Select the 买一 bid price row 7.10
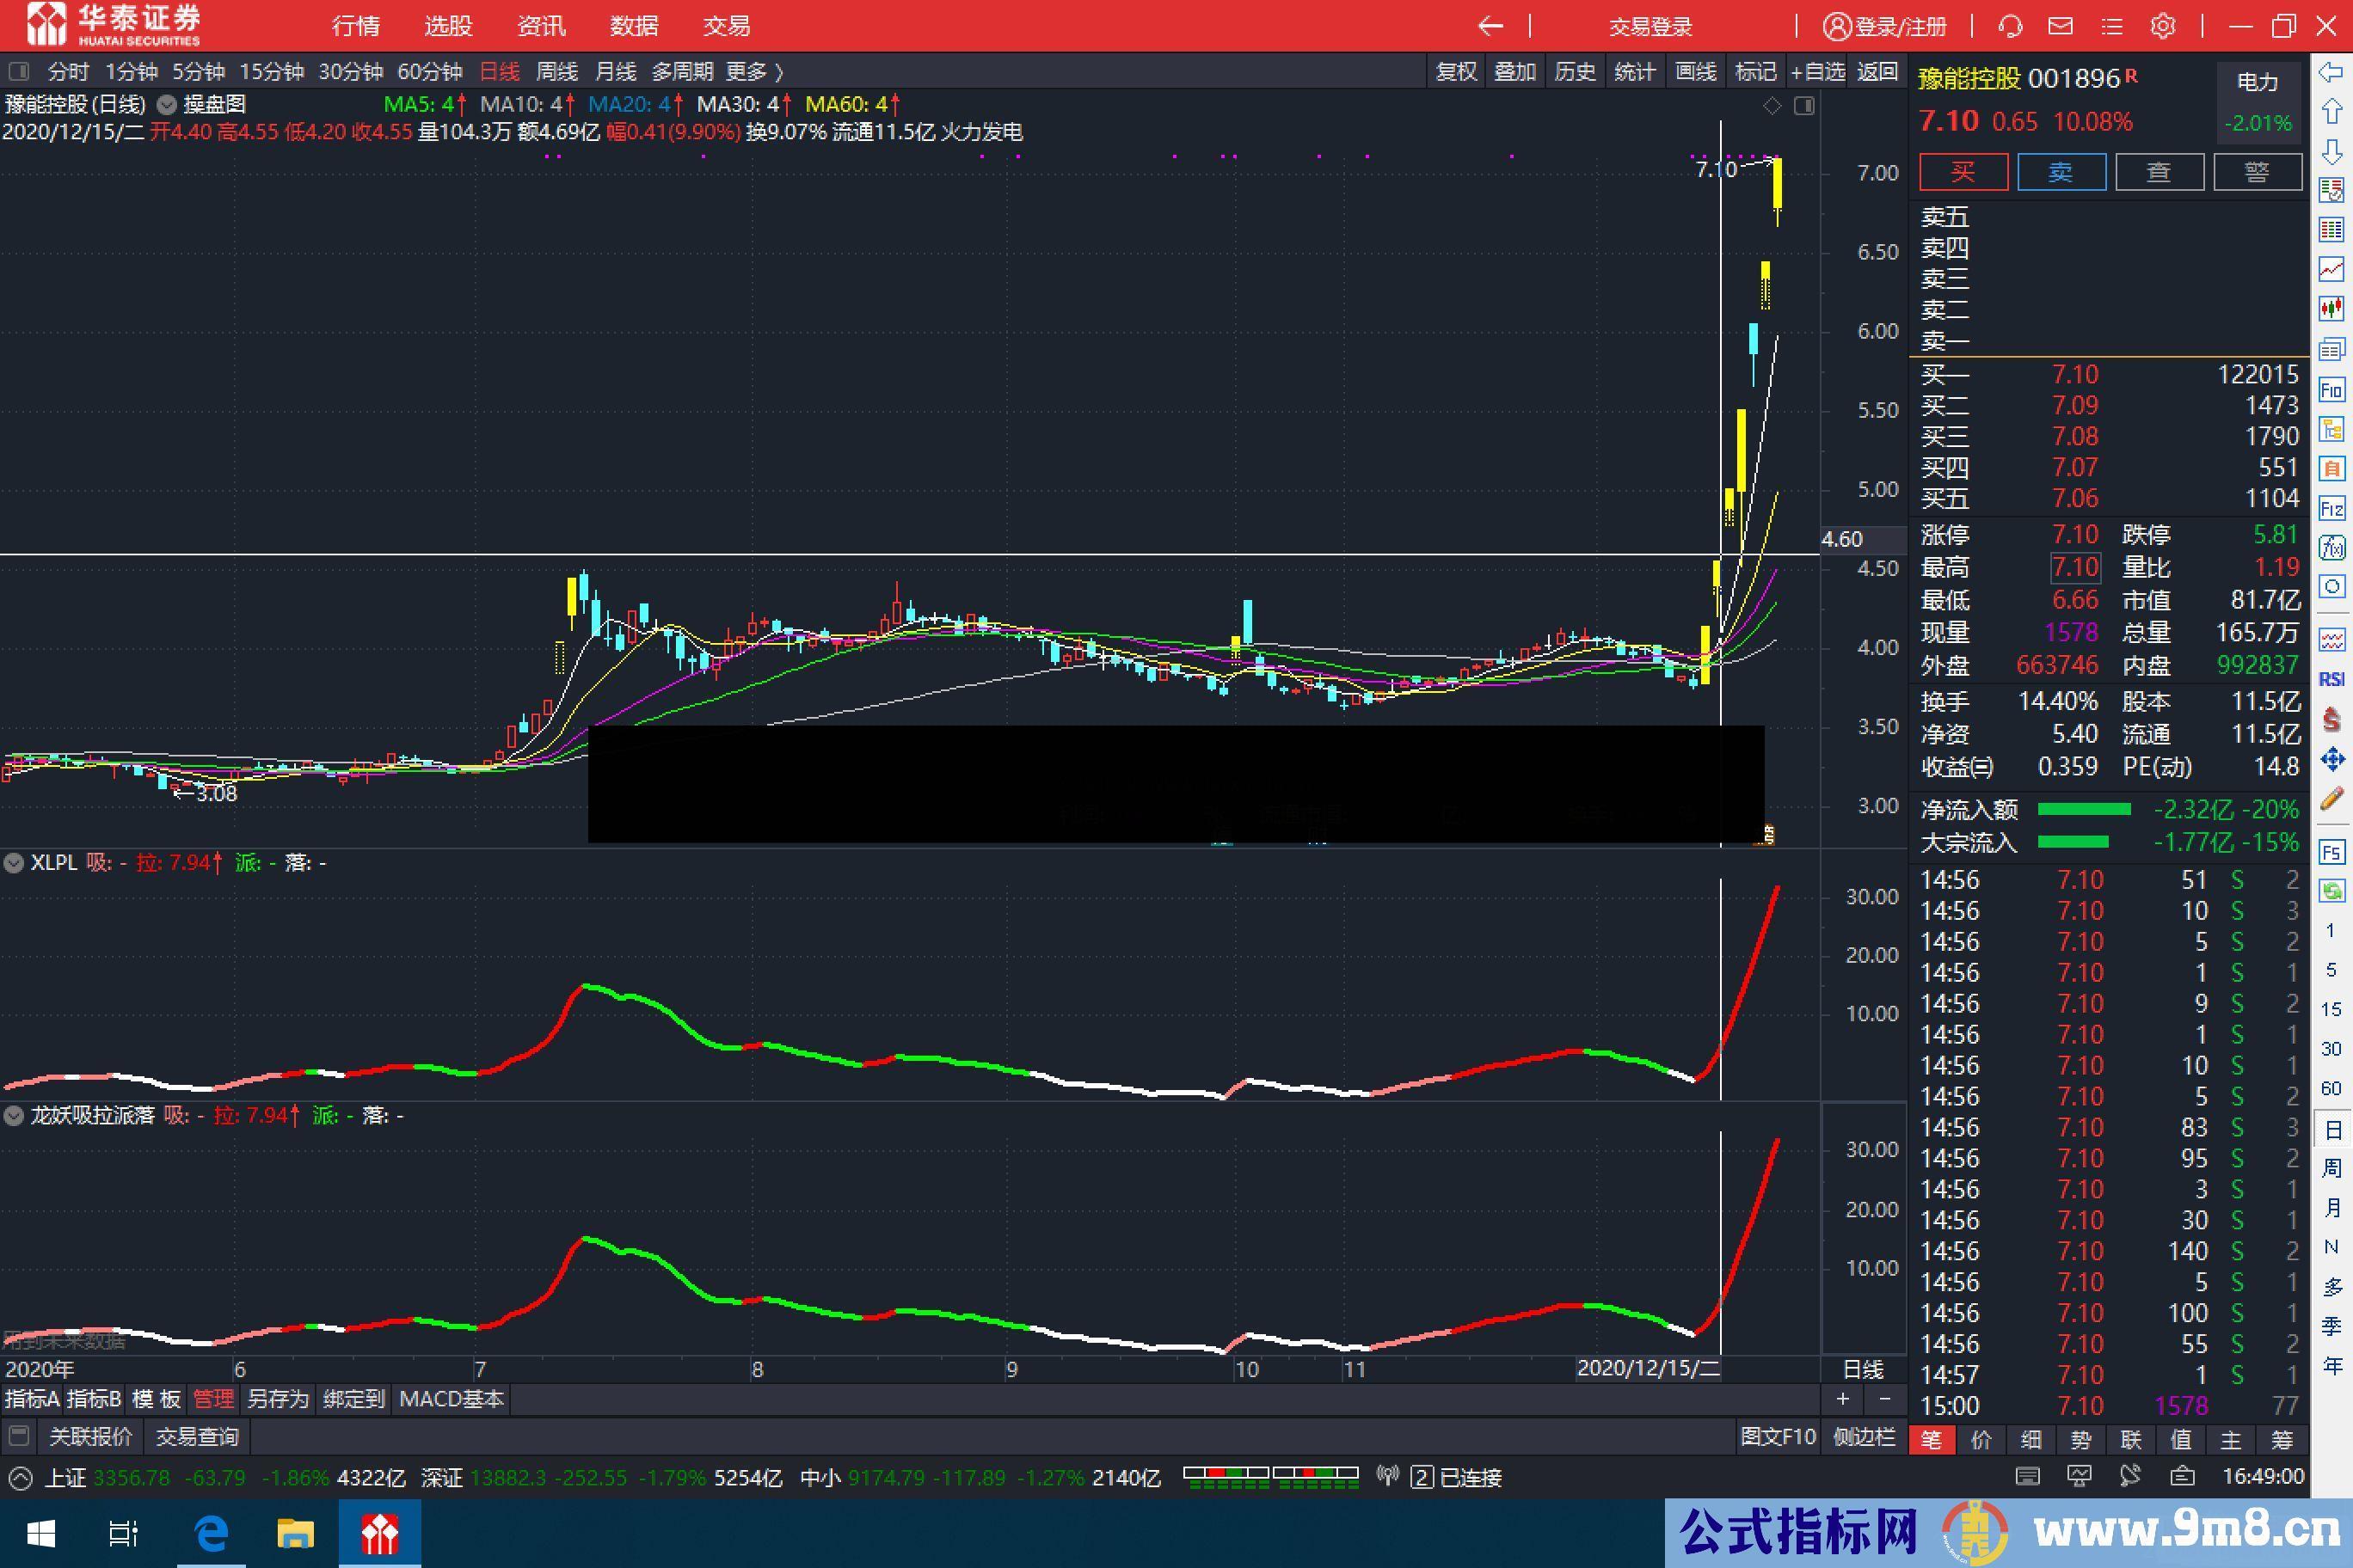This screenshot has height=1568, width=2353. click(x=2075, y=373)
